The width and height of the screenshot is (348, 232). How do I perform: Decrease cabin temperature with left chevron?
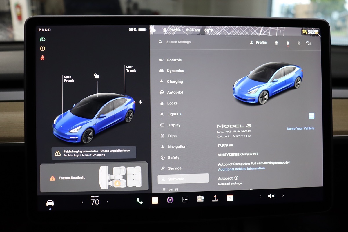[83, 202]
